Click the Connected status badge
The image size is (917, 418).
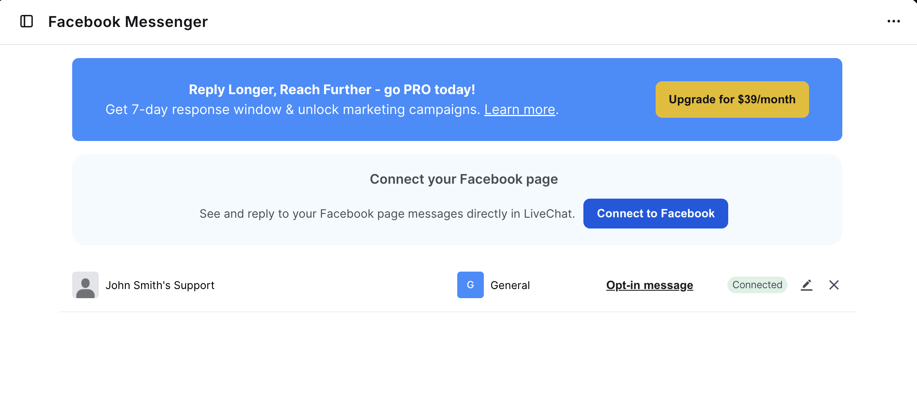757,285
